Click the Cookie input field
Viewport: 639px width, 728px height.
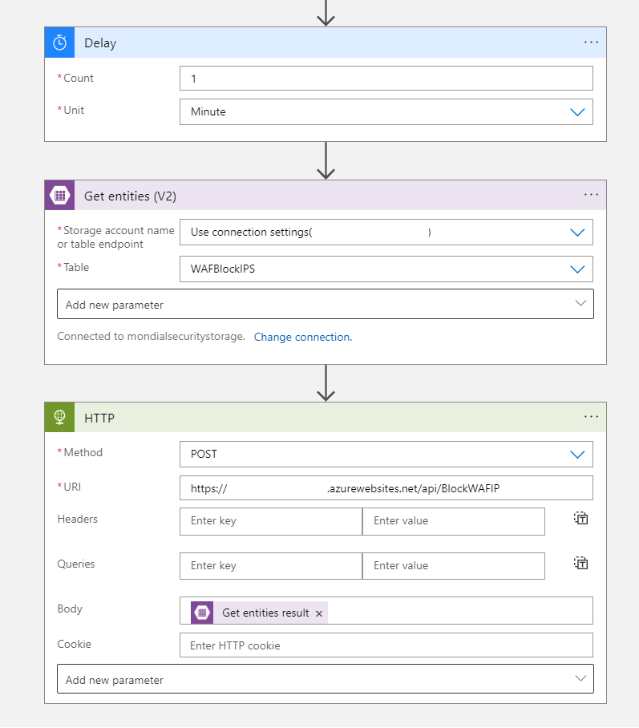386,645
